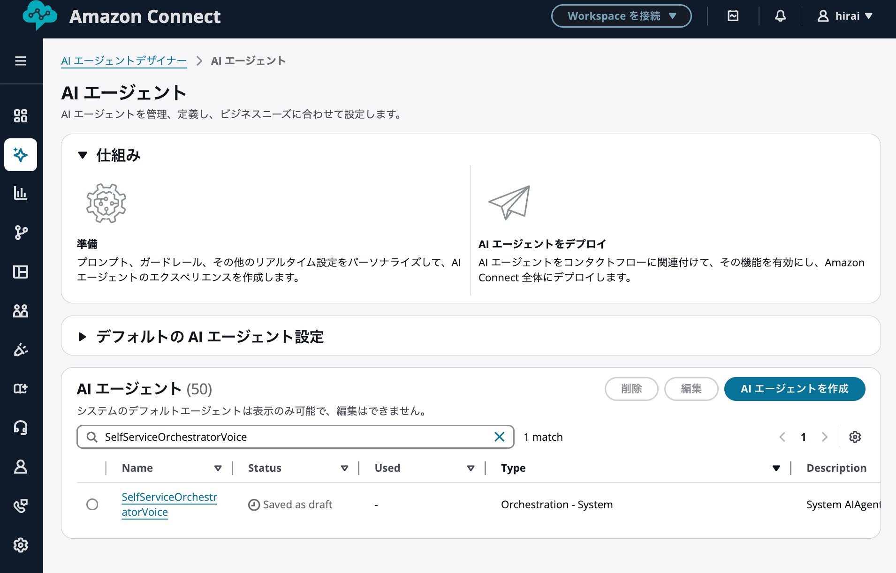Sort by the Used column arrow
The height and width of the screenshot is (573, 896).
[471, 468]
